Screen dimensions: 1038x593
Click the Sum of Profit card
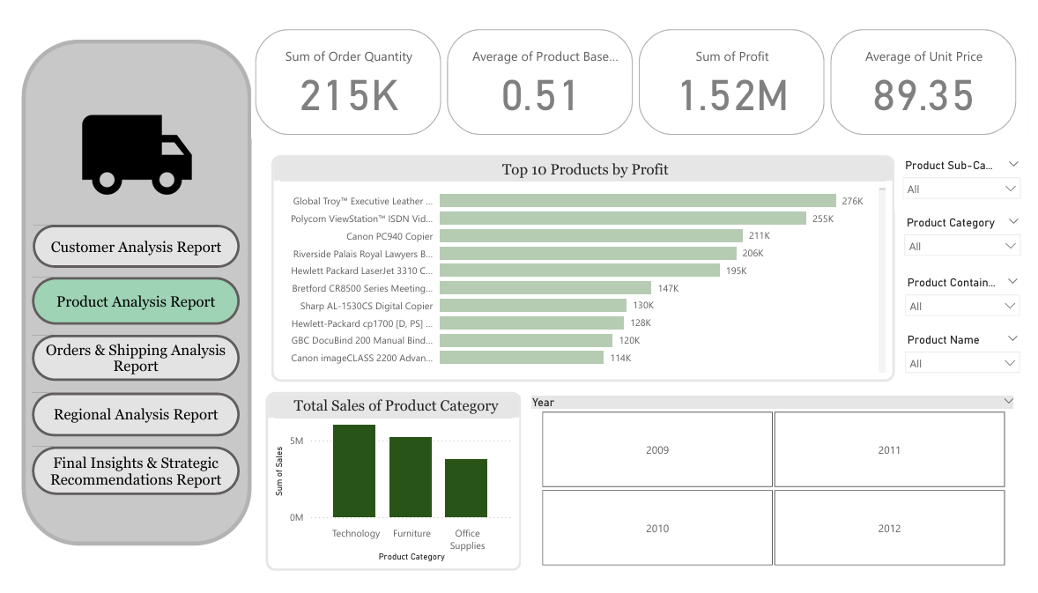[731, 82]
